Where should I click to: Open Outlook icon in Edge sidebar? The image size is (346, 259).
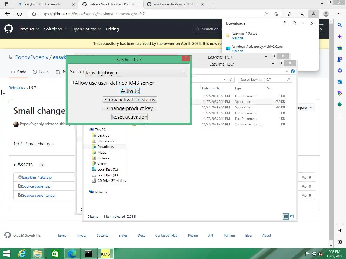point(340,82)
